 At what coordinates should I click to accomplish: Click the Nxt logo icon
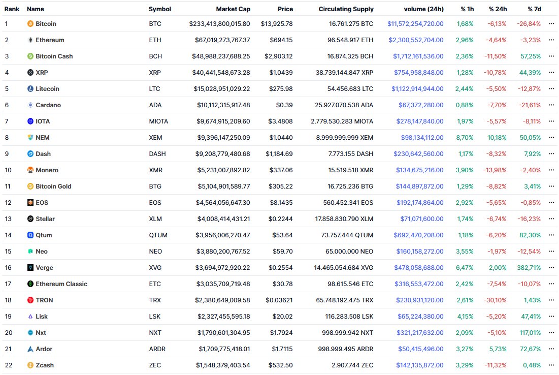(x=30, y=332)
